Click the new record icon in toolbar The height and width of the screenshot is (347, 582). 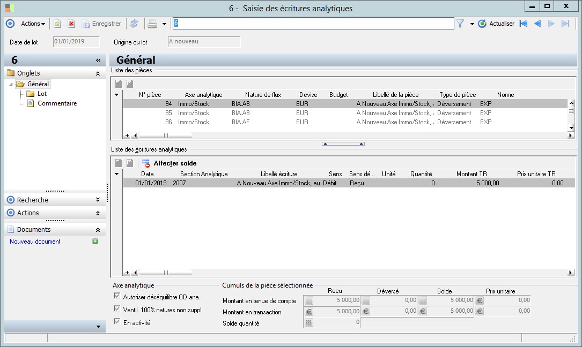click(x=57, y=24)
